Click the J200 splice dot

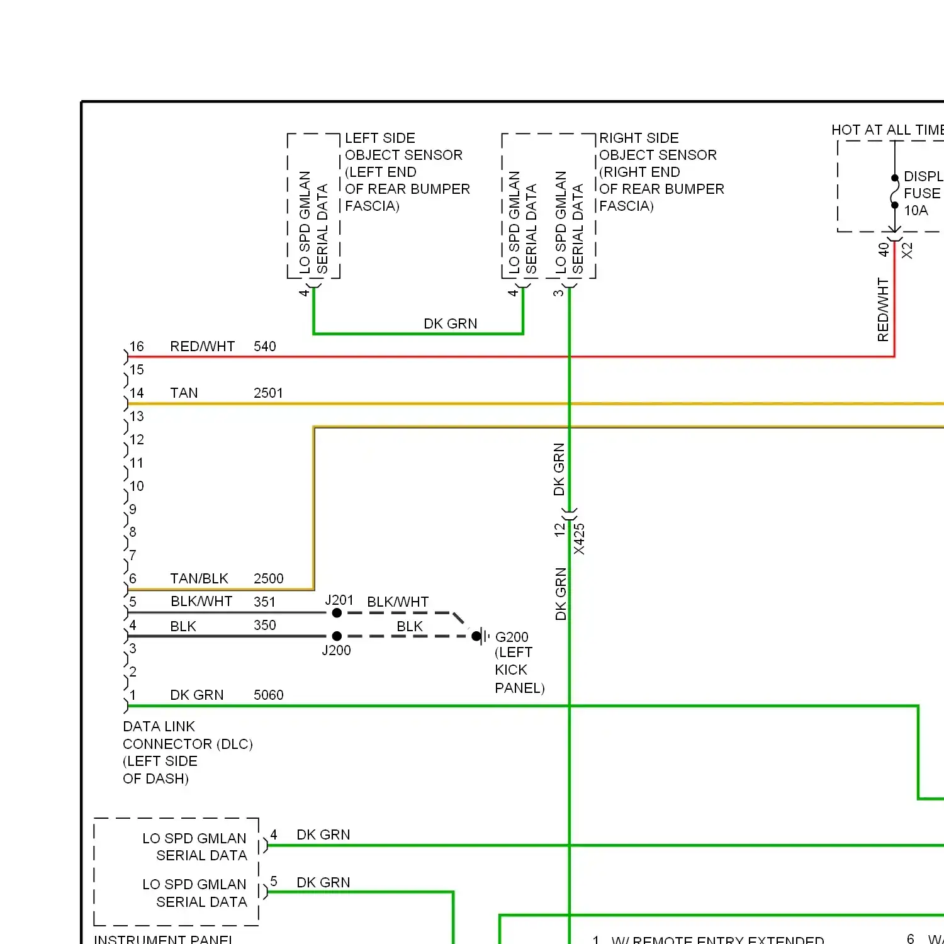(x=337, y=636)
